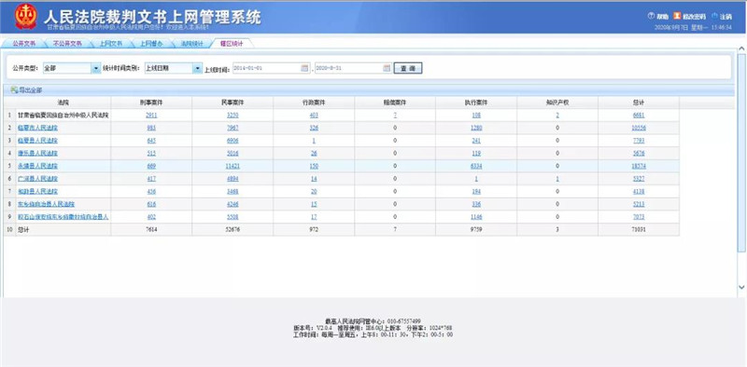Click the 赔偿案件 column header

(395, 102)
